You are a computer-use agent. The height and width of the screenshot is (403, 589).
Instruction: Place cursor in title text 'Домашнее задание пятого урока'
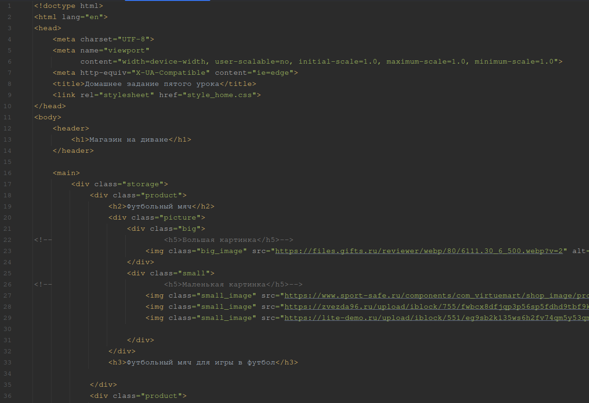[x=152, y=84]
